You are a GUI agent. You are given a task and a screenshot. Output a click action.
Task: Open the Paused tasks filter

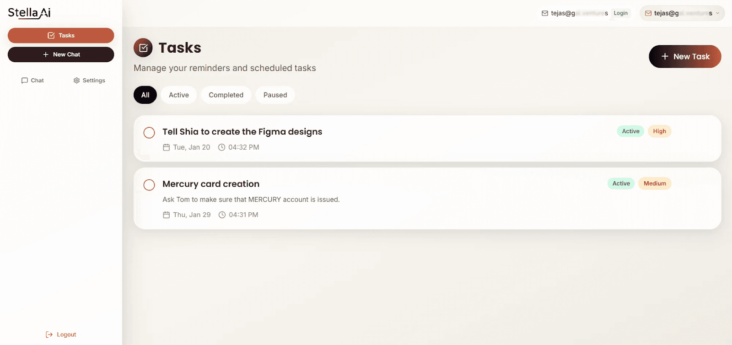275,95
